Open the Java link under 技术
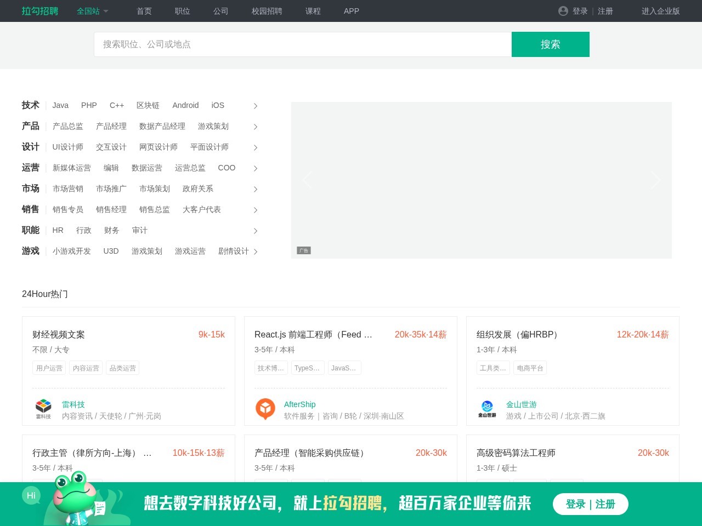Viewport: 702px width, 526px height. pos(60,105)
